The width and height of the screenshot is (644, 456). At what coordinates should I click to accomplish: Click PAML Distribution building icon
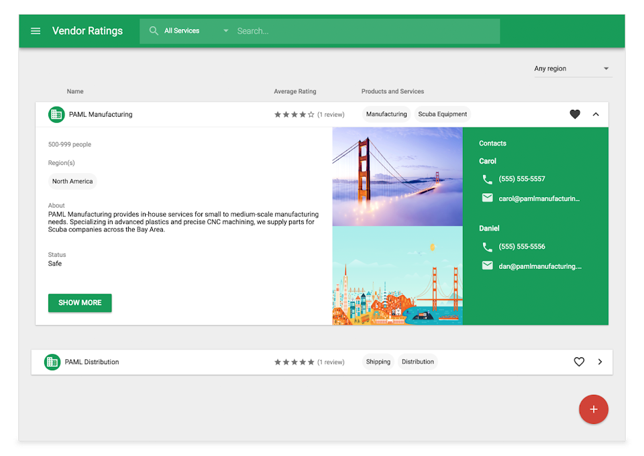pos(52,362)
